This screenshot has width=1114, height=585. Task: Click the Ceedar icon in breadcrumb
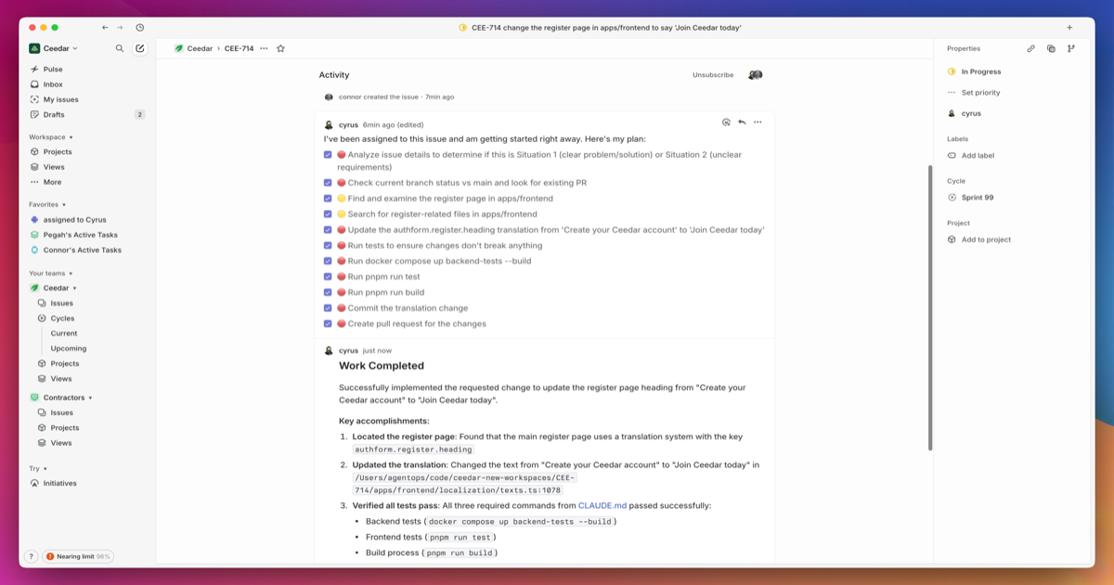click(178, 48)
